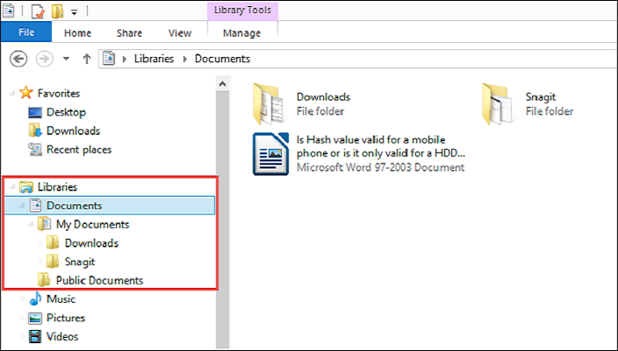This screenshot has height=351, width=618.
Task: Select the Music library
Action: pyautogui.click(x=61, y=299)
